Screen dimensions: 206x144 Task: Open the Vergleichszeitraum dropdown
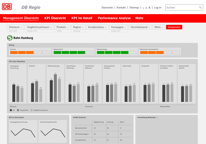[39, 27]
